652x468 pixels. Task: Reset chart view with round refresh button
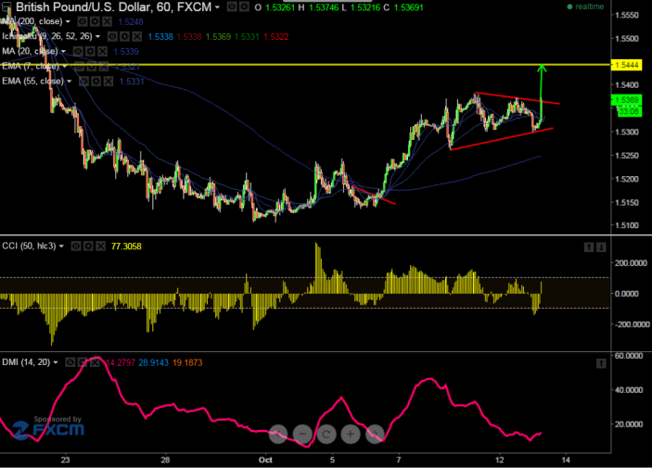coord(326,435)
